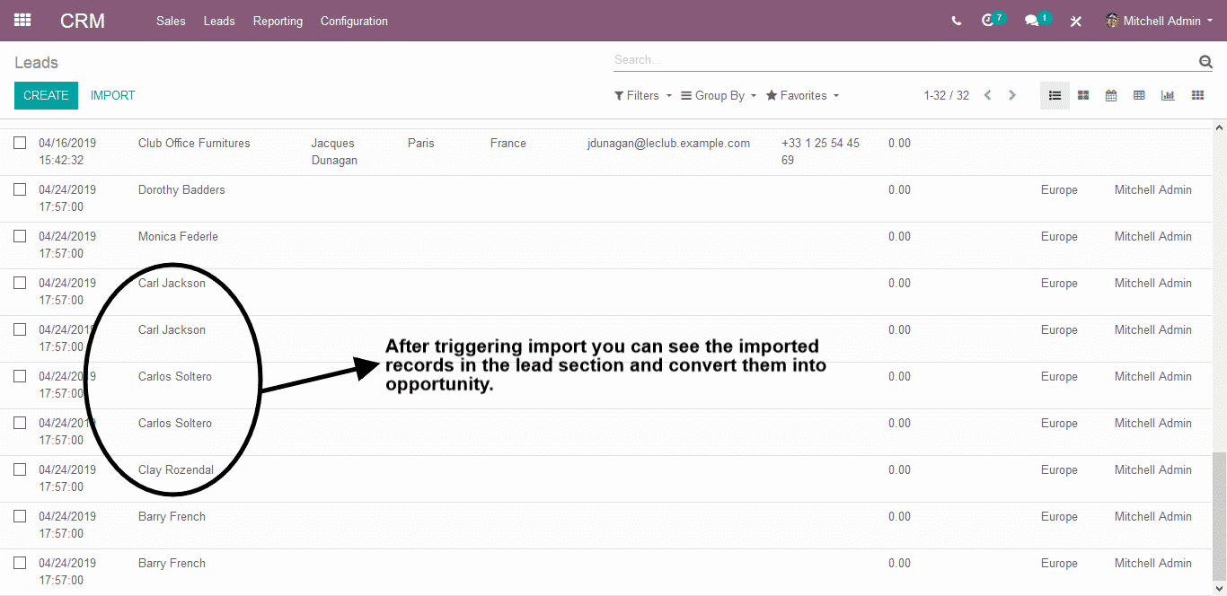Open the Mitchell Admin user menu

1159,21
